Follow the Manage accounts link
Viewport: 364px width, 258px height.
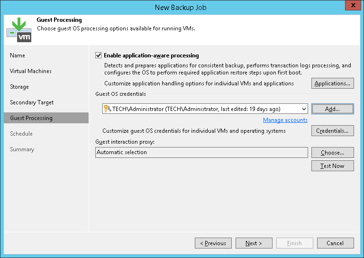coord(285,120)
